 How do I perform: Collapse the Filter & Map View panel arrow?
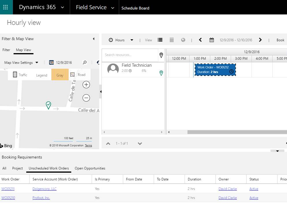[x=93, y=39]
